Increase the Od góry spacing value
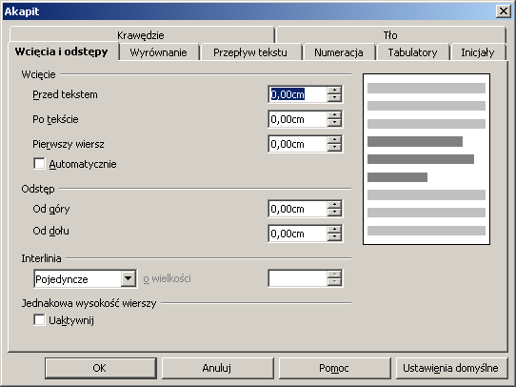Viewport: 516px width, 387px height. coord(334,205)
